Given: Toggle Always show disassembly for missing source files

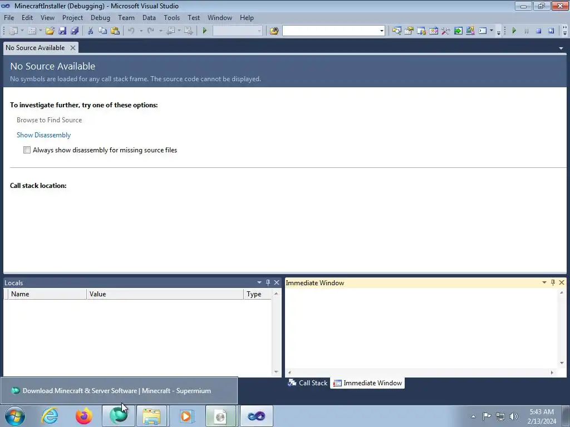Looking at the screenshot, I should [27, 150].
